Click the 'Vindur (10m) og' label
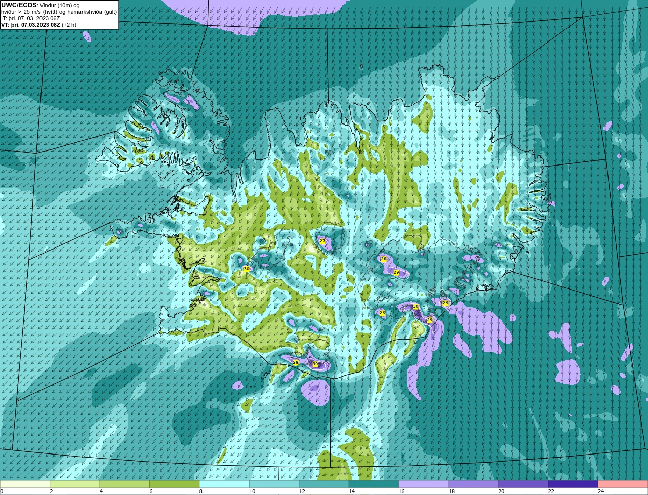Screen dimensions: 648x495 click(60, 5)
